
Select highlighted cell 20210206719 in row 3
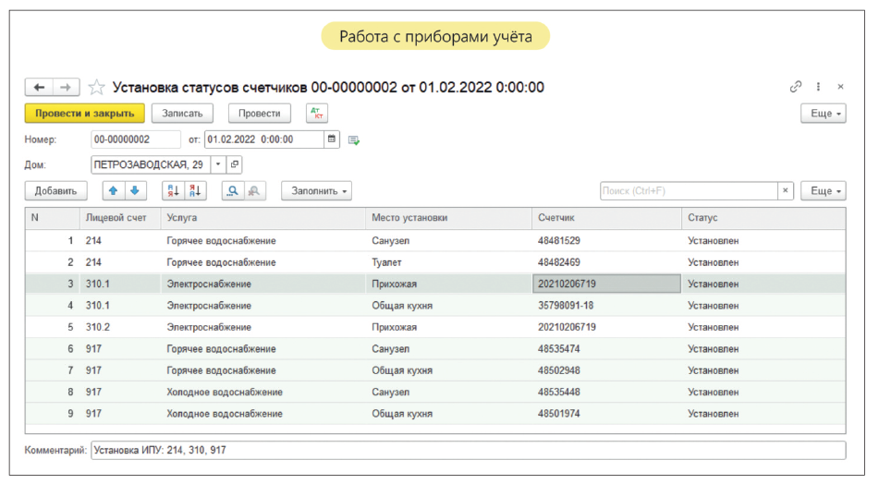606,284
